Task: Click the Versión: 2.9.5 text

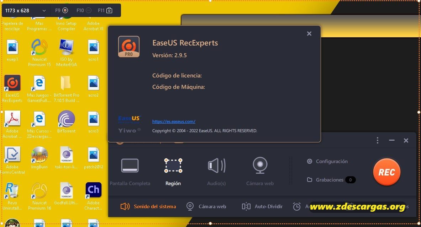Action: [x=169, y=55]
